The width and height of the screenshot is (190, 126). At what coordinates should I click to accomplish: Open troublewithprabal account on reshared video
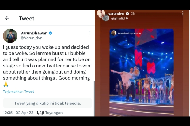tap(128, 34)
